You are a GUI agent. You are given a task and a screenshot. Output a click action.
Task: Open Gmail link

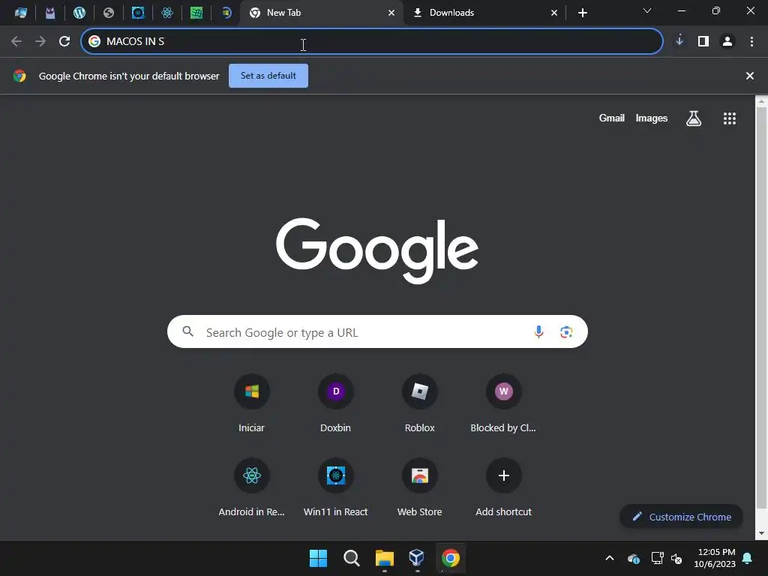612,118
